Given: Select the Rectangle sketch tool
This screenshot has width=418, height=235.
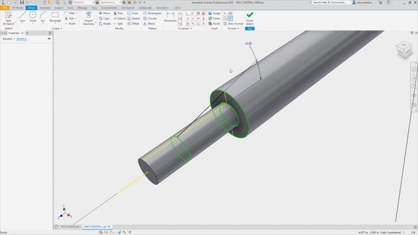Looking at the screenshot, I should coord(55,18).
